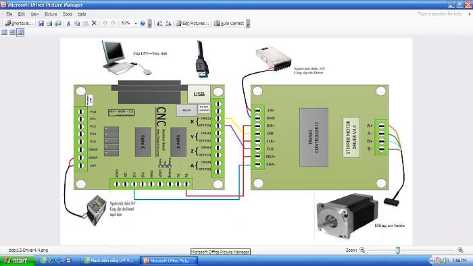The image size is (473, 266).
Task: Click Microsoft Office Picture Manager taskbar button
Action: pyautogui.click(x=169, y=261)
